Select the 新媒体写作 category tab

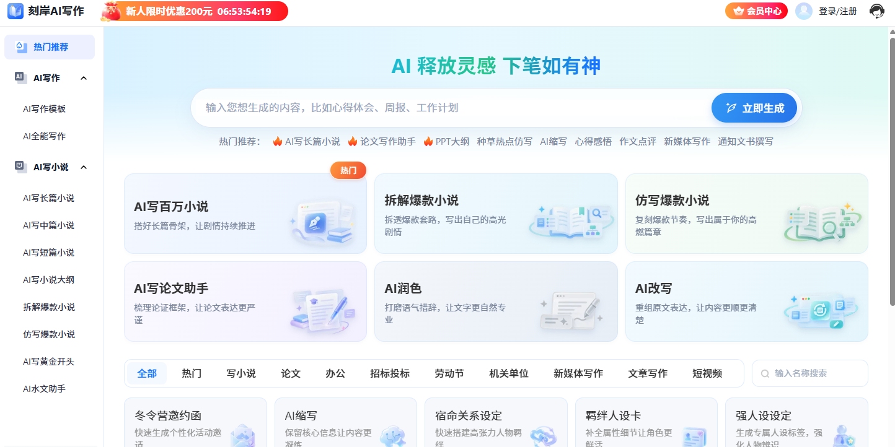click(578, 373)
